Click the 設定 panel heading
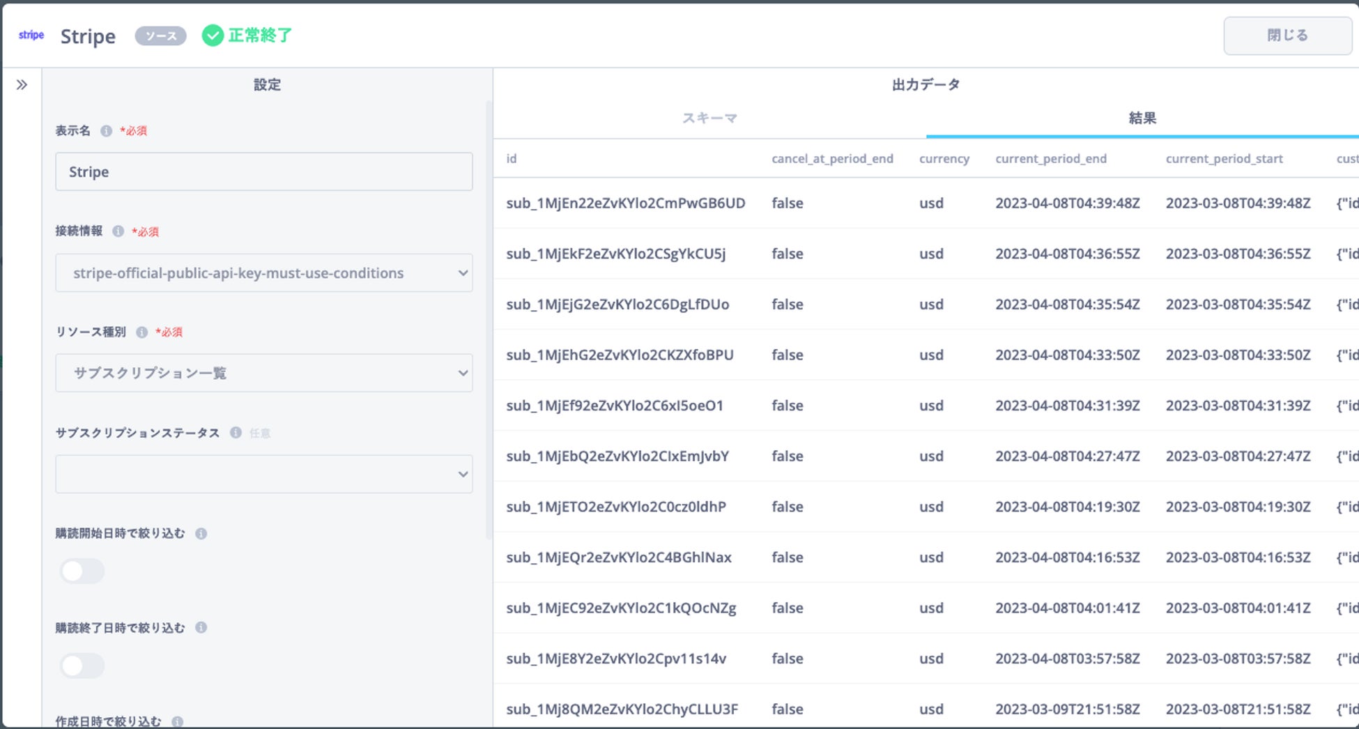The image size is (1359, 729). click(267, 85)
